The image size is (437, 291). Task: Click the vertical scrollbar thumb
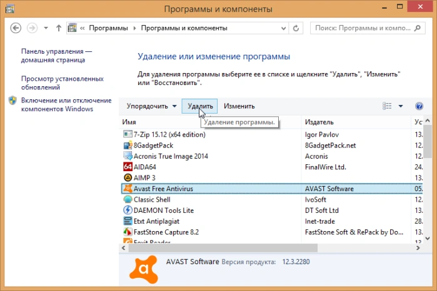(427, 141)
